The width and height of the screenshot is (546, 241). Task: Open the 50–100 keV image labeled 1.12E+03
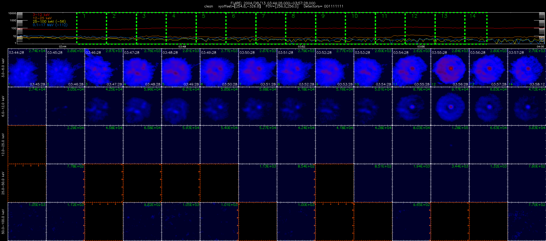pos(65,222)
